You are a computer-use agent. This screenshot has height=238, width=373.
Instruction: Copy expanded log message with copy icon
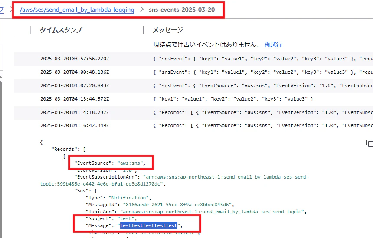(x=370, y=143)
